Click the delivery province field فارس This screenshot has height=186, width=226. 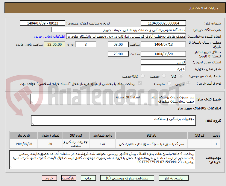click(163, 62)
